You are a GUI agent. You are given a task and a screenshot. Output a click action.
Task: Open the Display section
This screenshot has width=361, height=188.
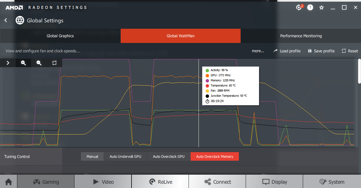[x=274, y=181]
